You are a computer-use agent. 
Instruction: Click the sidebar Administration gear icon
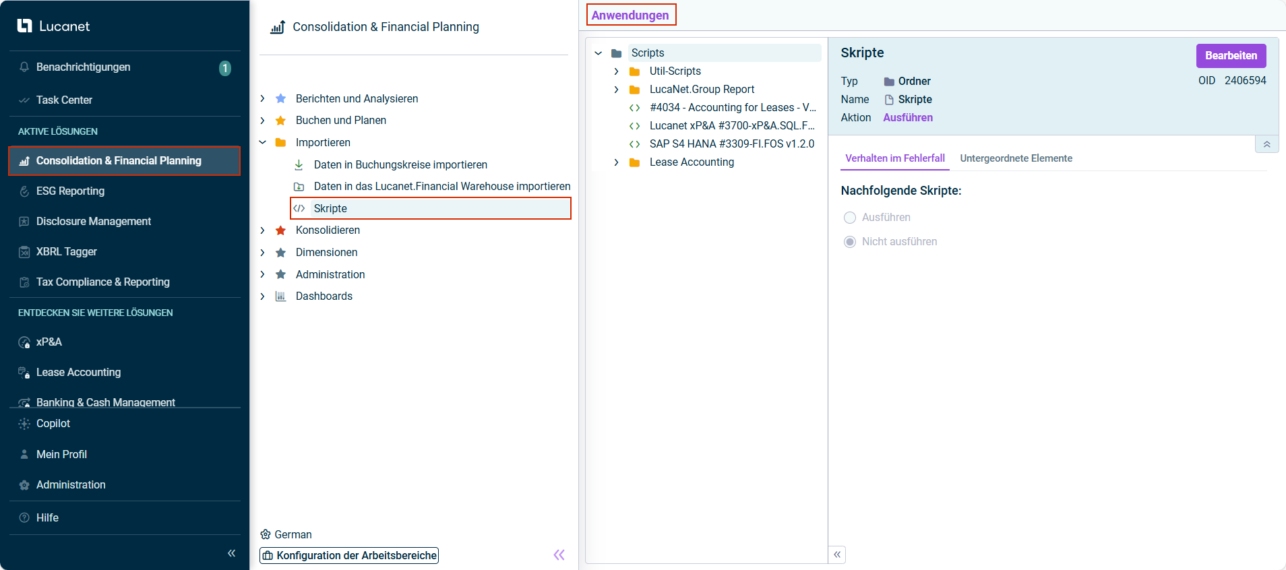pyautogui.click(x=24, y=485)
